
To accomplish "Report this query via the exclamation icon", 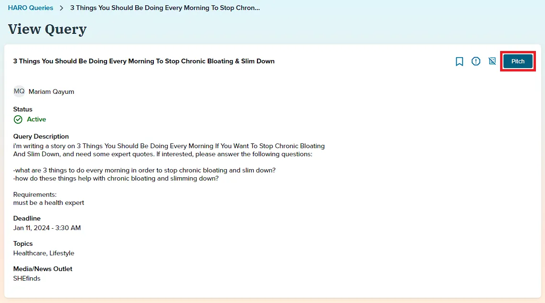I will (476, 61).
